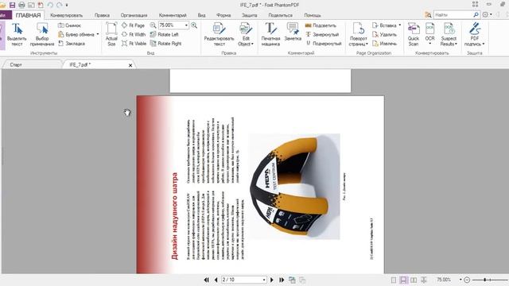Go to previous page
This screenshot has height=286, width=509.
[216, 280]
